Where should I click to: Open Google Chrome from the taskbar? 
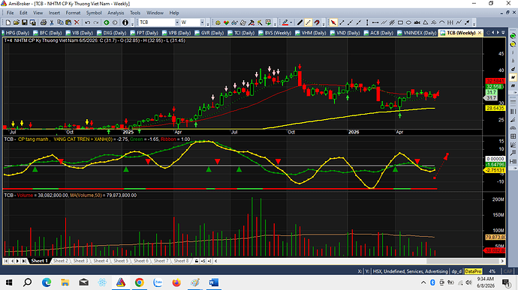click(140, 283)
